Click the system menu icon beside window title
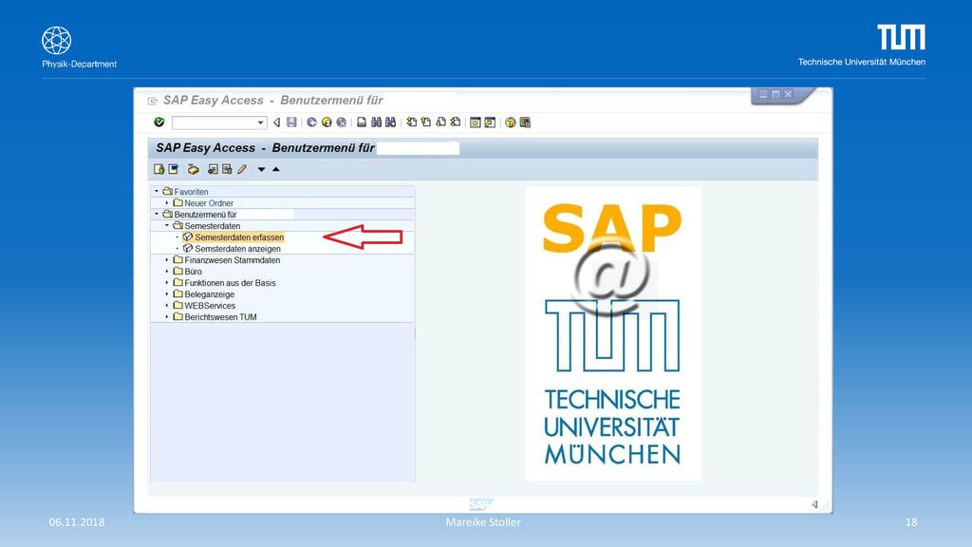The image size is (972, 547). click(153, 101)
